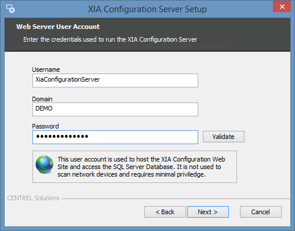Screen dimensions: 295x231
Task: Click the setup installer icon in title bar
Action: click(10, 9)
